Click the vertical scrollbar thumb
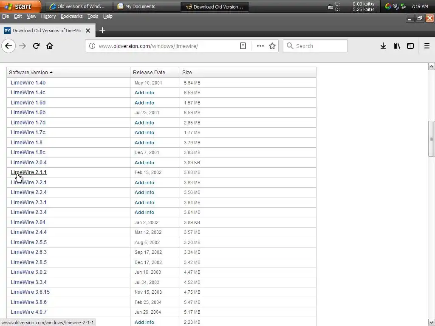This screenshot has width=435, height=326. pos(431,139)
